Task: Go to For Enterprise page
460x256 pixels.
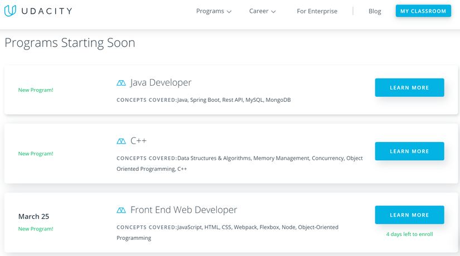Action: [317, 11]
